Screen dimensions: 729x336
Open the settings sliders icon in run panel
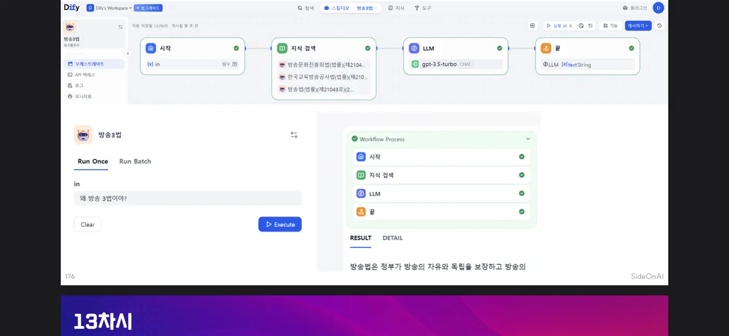294,135
